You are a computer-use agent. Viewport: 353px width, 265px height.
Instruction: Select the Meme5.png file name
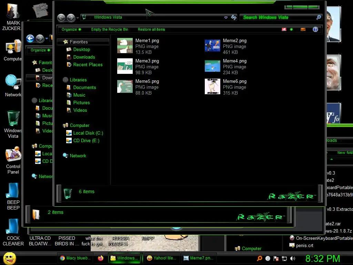coord(147,81)
